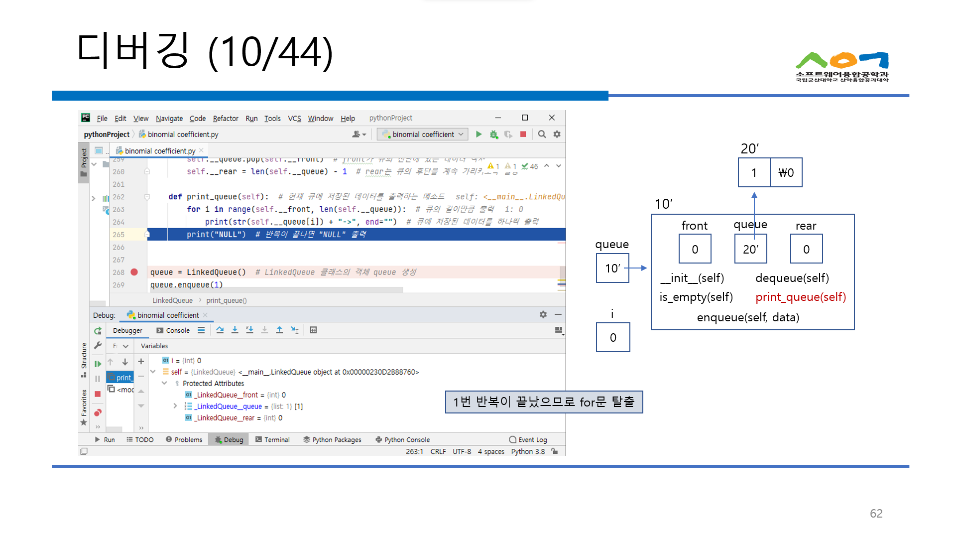Image resolution: width=956 pixels, height=538 pixels.
Task: Click Step Over debugger icon
Action: (220, 330)
